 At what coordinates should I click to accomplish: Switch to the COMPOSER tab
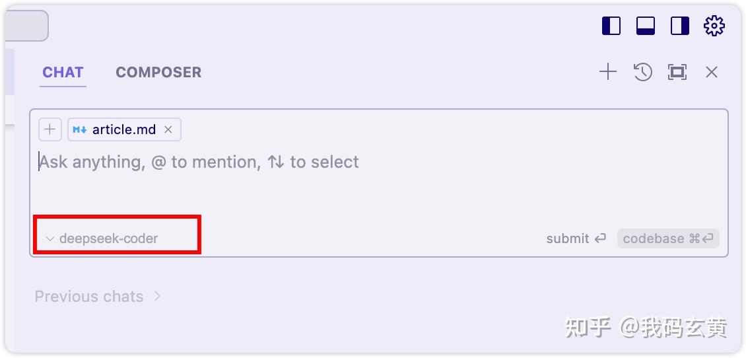pyautogui.click(x=158, y=73)
